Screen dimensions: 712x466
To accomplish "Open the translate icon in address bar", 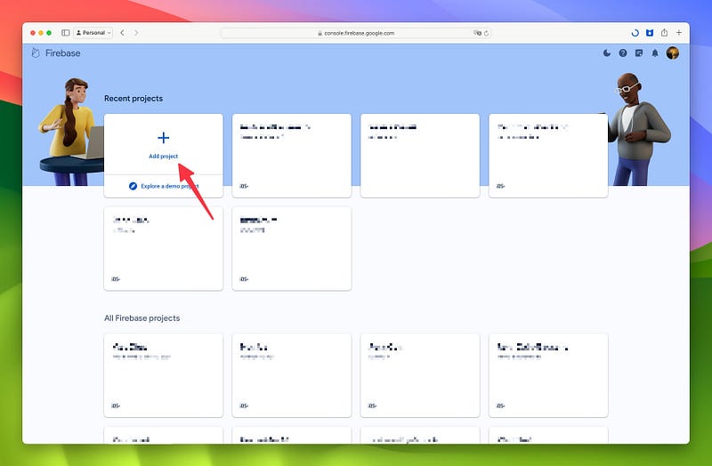I will tap(477, 33).
